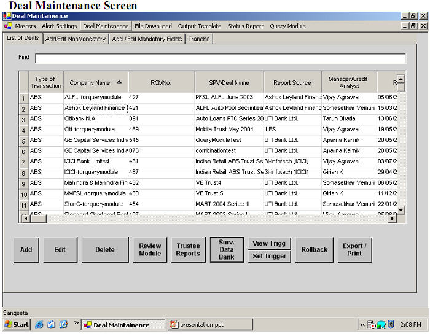Select the Citibank N.A cell
Viewport: 430px width, 334px height.
pyautogui.click(x=96, y=118)
